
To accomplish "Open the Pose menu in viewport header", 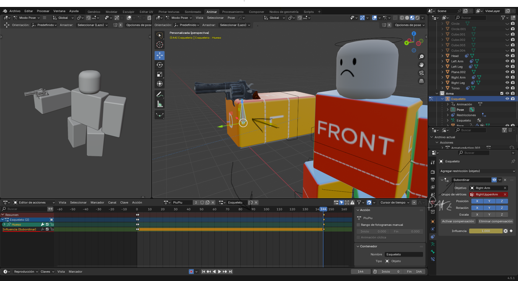I will 231,18.
